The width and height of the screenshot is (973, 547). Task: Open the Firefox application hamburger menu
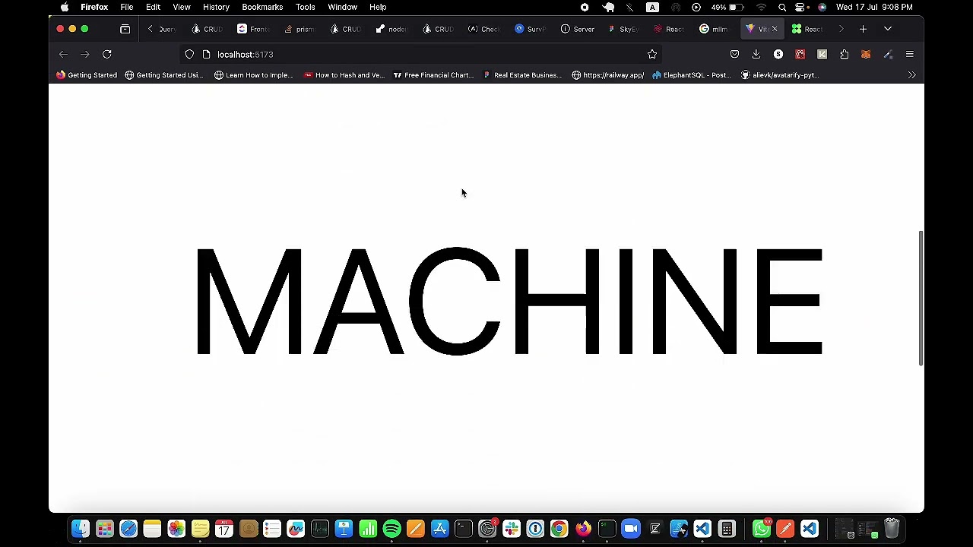click(x=909, y=54)
